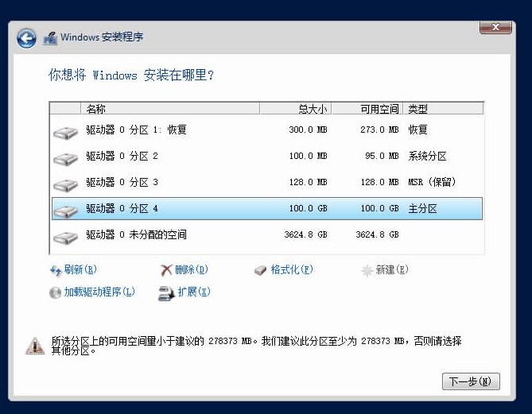This screenshot has width=532, height=414.
Task: Sort by the 总大小 column header
Action: tap(295, 109)
